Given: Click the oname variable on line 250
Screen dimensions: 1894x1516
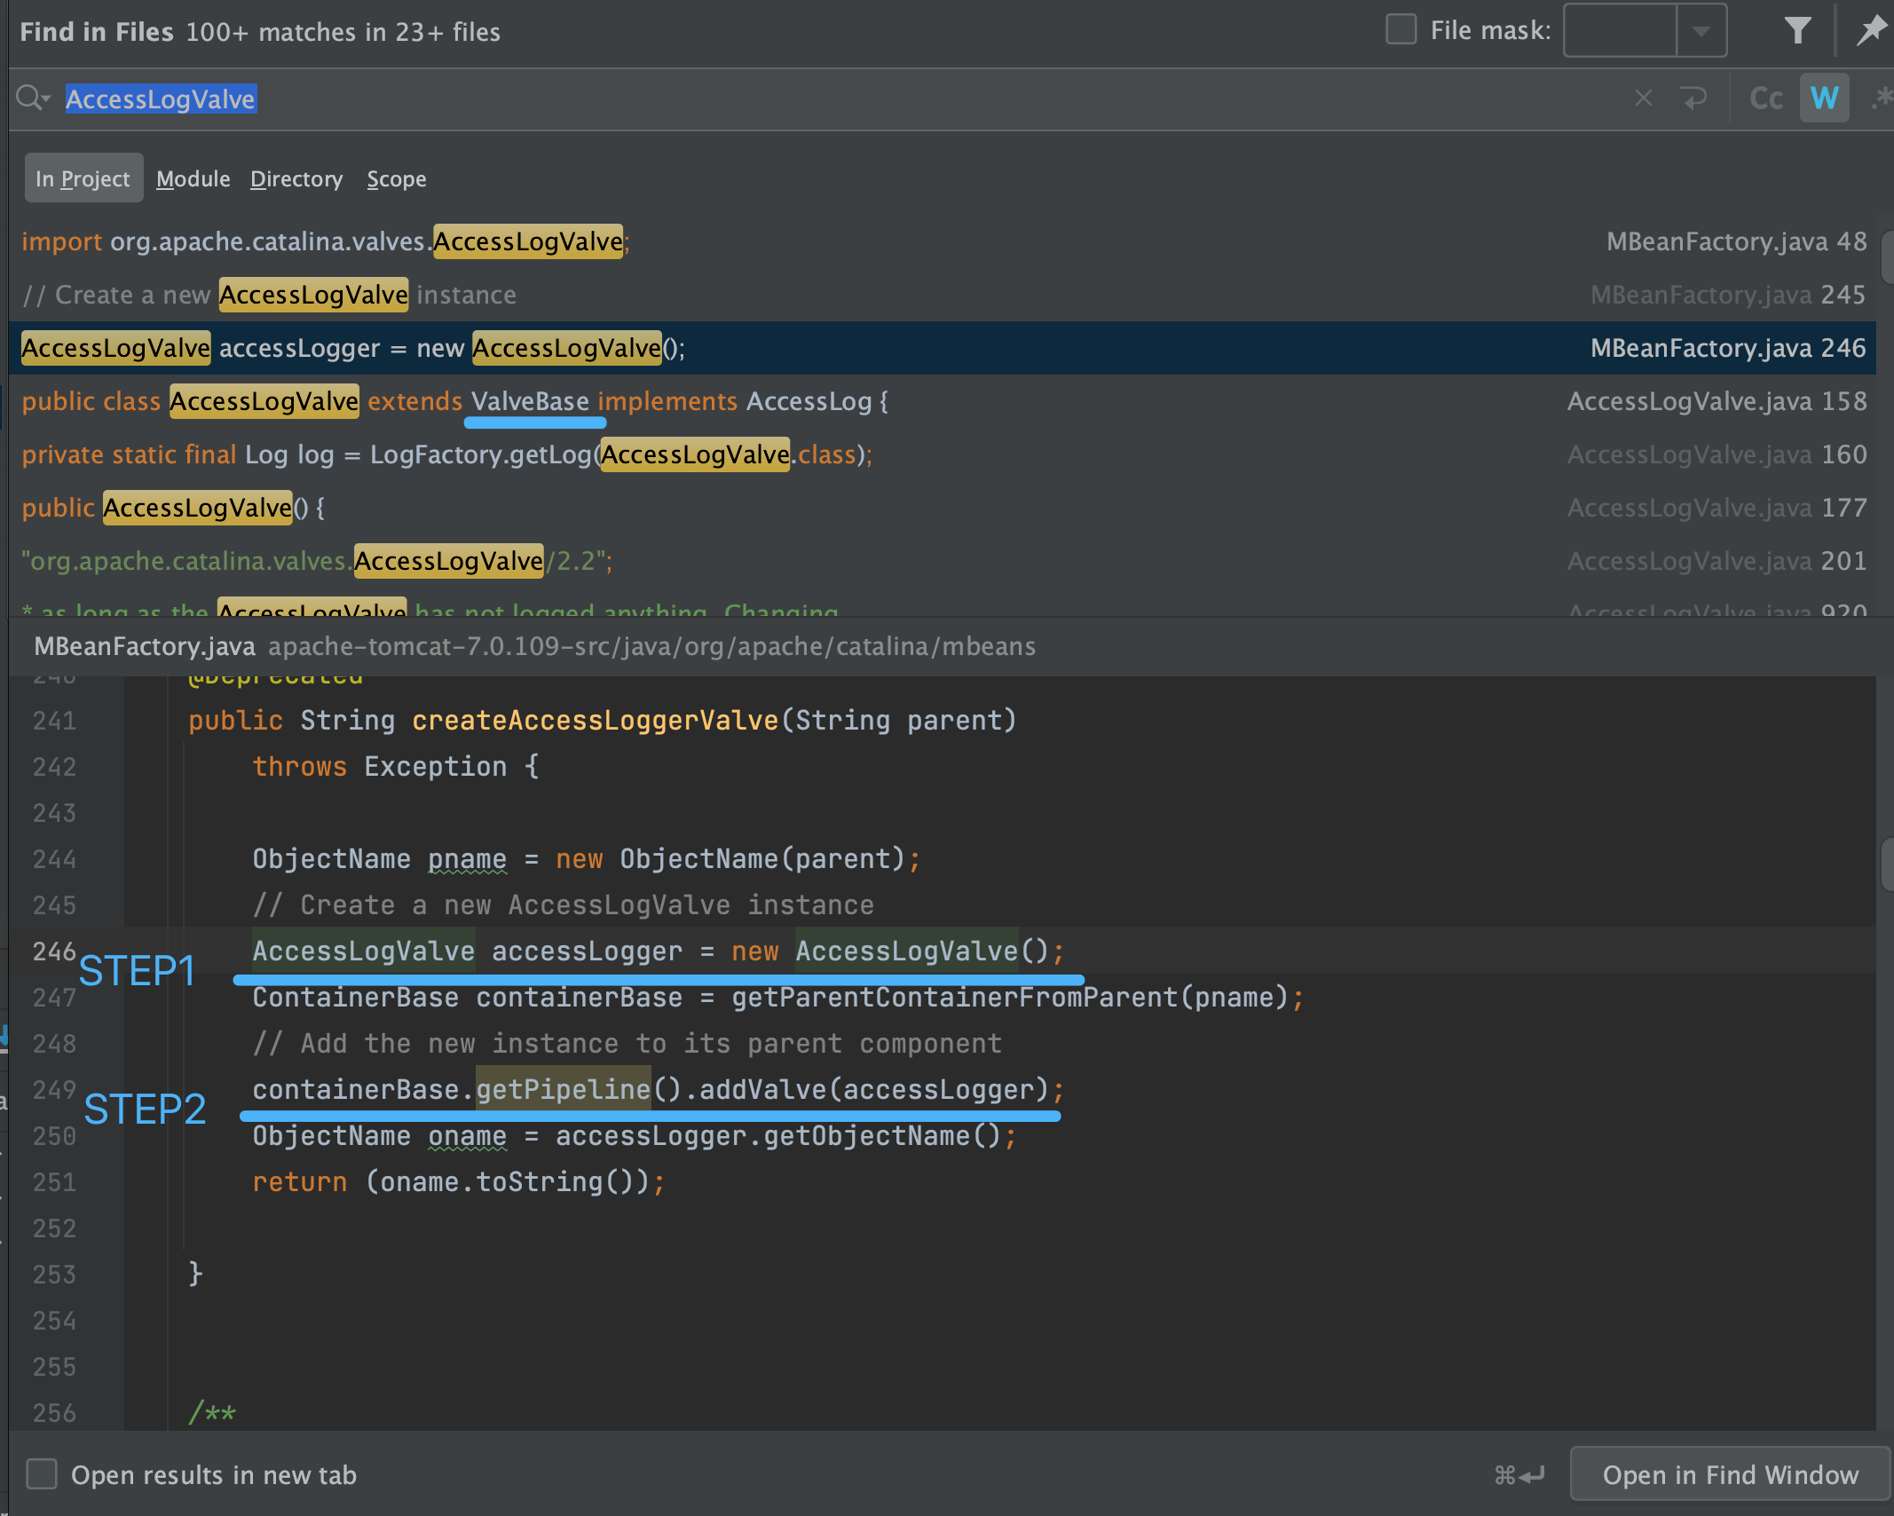Looking at the screenshot, I should click(467, 1135).
